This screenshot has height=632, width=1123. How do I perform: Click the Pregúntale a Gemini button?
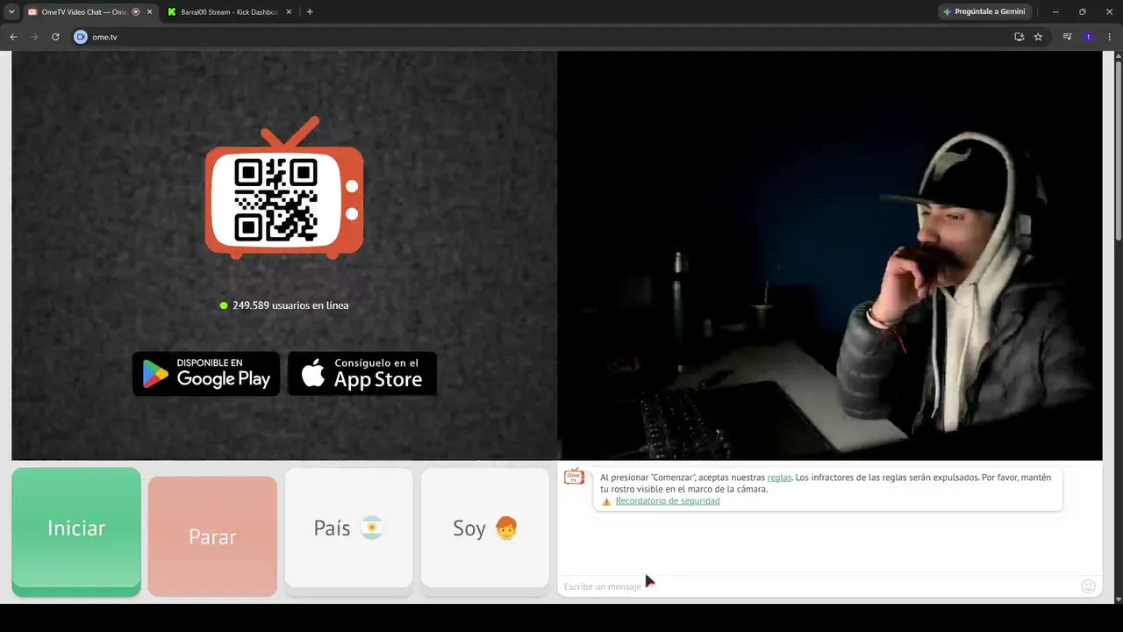click(984, 11)
